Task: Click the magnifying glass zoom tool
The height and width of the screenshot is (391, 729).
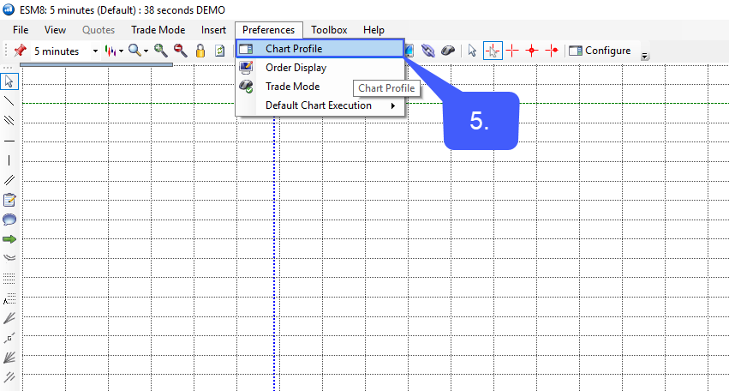Action: click(134, 51)
